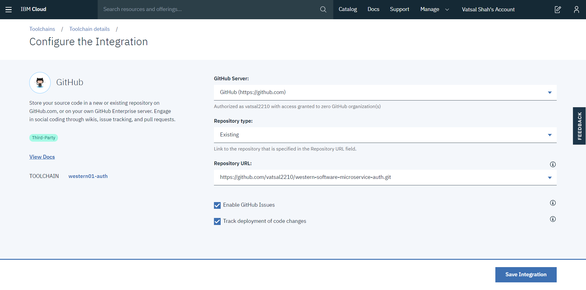Open the Feedback side tab
The width and height of the screenshot is (586, 290).
tap(579, 126)
